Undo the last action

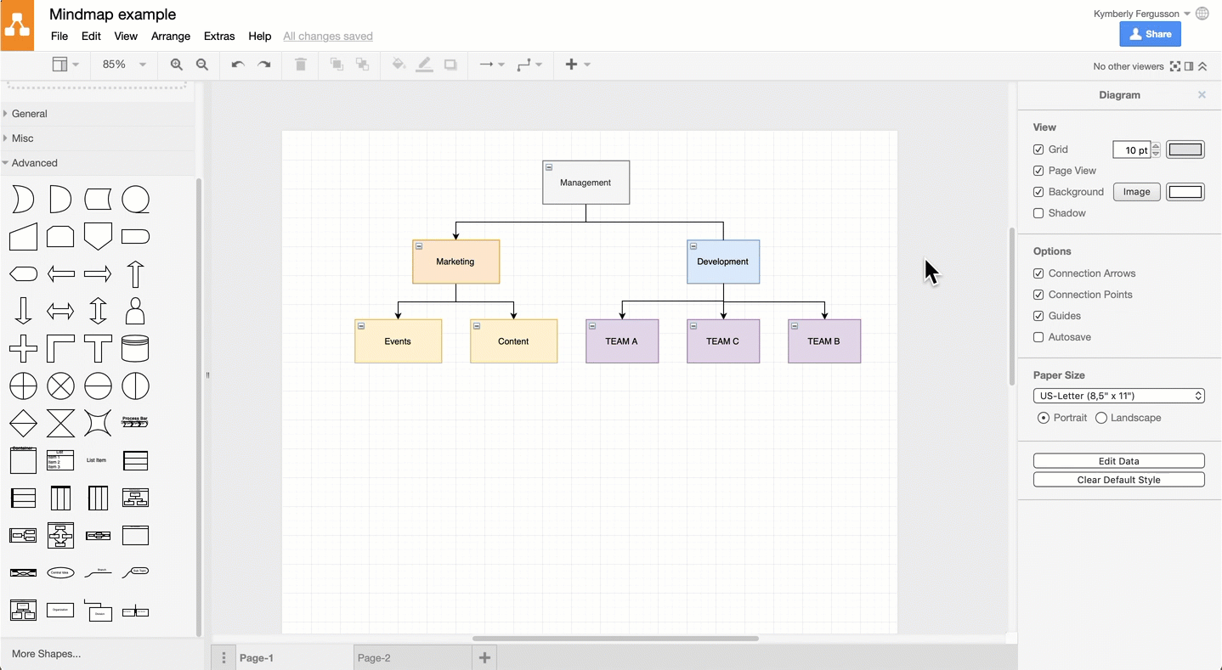238,65
